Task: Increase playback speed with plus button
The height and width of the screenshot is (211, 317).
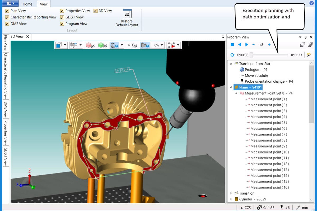Action: point(269,45)
